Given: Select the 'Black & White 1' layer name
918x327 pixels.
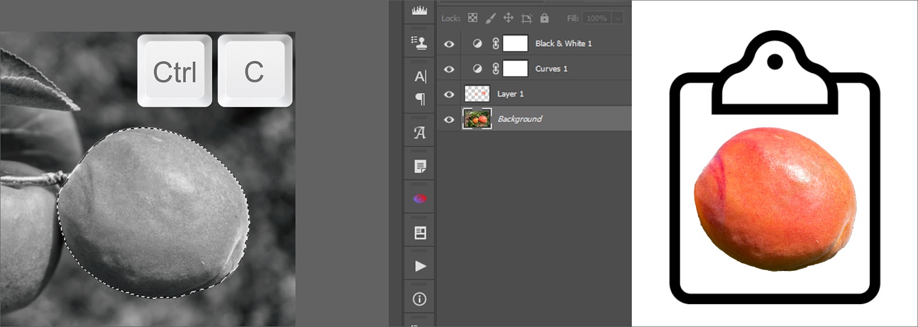Looking at the screenshot, I should pyautogui.click(x=563, y=44).
